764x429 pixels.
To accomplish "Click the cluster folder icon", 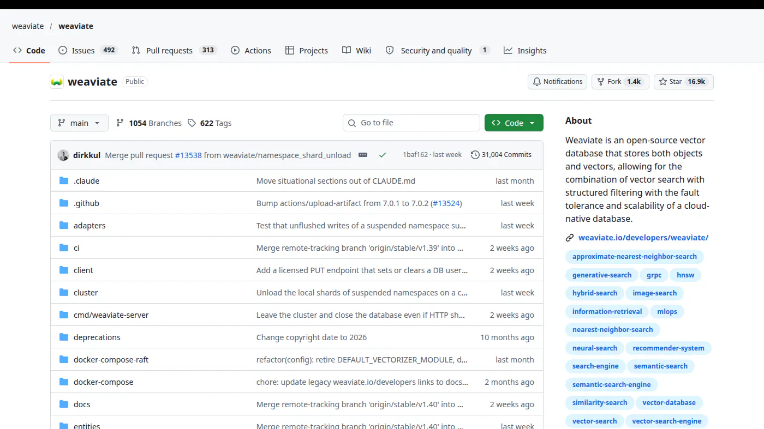I will 64,293.
